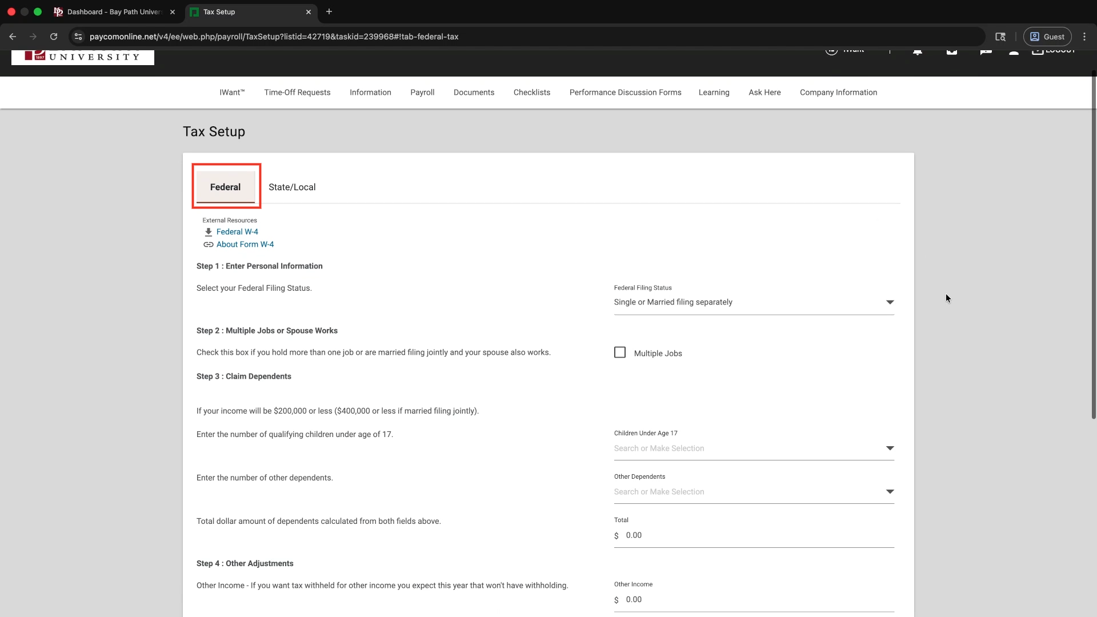The height and width of the screenshot is (617, 1097).
Task: Click the page vertical scrollbar
Action: coord(1094,246)
